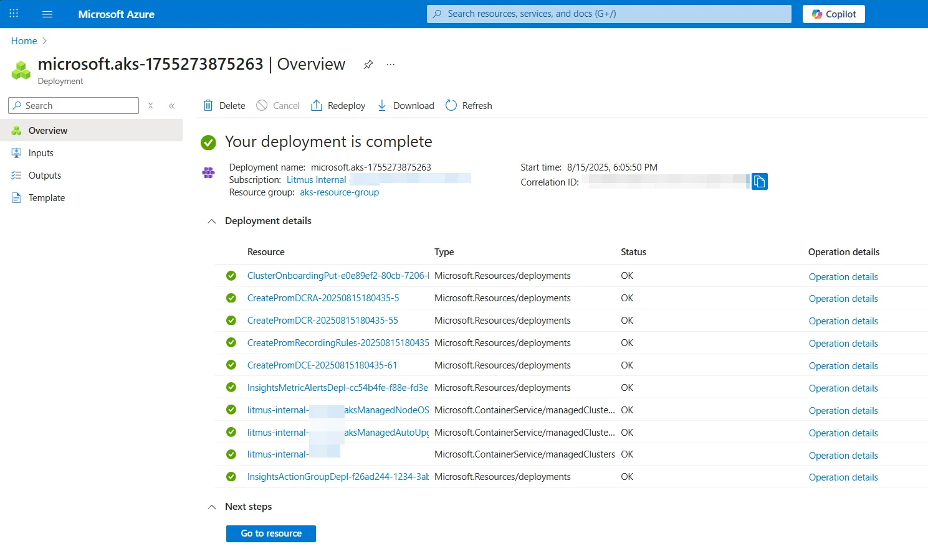The width and height of the screenshot is (928, 549).
Task: Click the Resource column header
Action: (x=266, y=252)
